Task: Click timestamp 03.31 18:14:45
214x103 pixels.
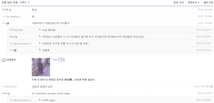Action: click(x=203, y=100)
